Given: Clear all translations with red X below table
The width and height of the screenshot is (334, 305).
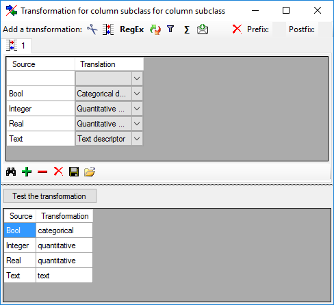Looking at the screenshot, I should [58, 172].
